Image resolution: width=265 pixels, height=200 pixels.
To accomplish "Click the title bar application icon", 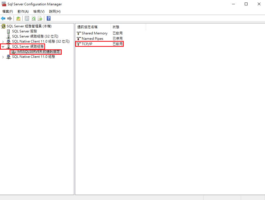I will pyautogui.click(x=4, y=4).
